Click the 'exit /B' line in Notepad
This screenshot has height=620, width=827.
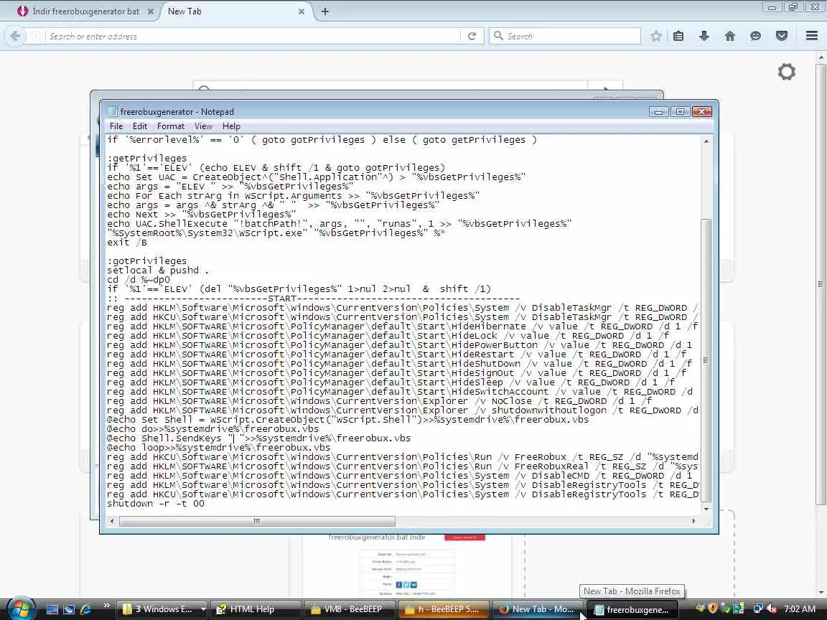[127, 243]
